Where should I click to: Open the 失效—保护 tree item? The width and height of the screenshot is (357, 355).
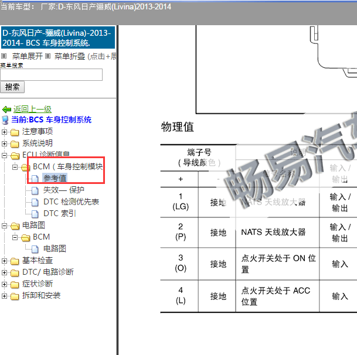pos(64,190)
